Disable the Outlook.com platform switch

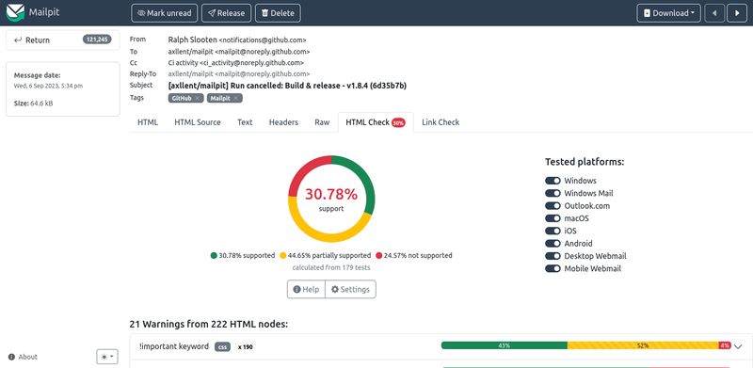[x=553, y=205]
